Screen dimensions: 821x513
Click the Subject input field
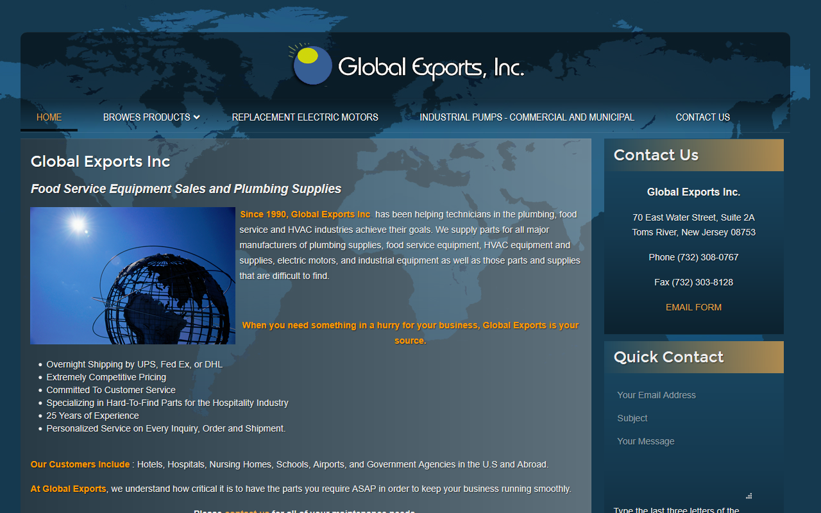click(693, 418)
